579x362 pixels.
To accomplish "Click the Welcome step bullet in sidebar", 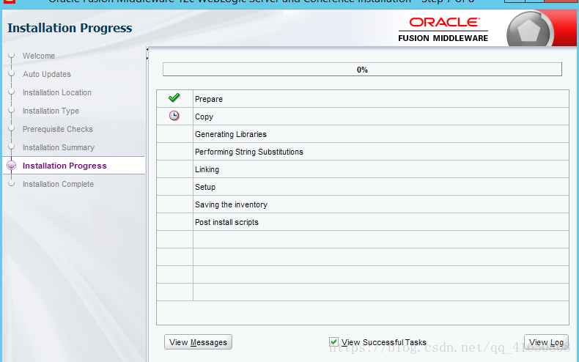I will point(12,55).
